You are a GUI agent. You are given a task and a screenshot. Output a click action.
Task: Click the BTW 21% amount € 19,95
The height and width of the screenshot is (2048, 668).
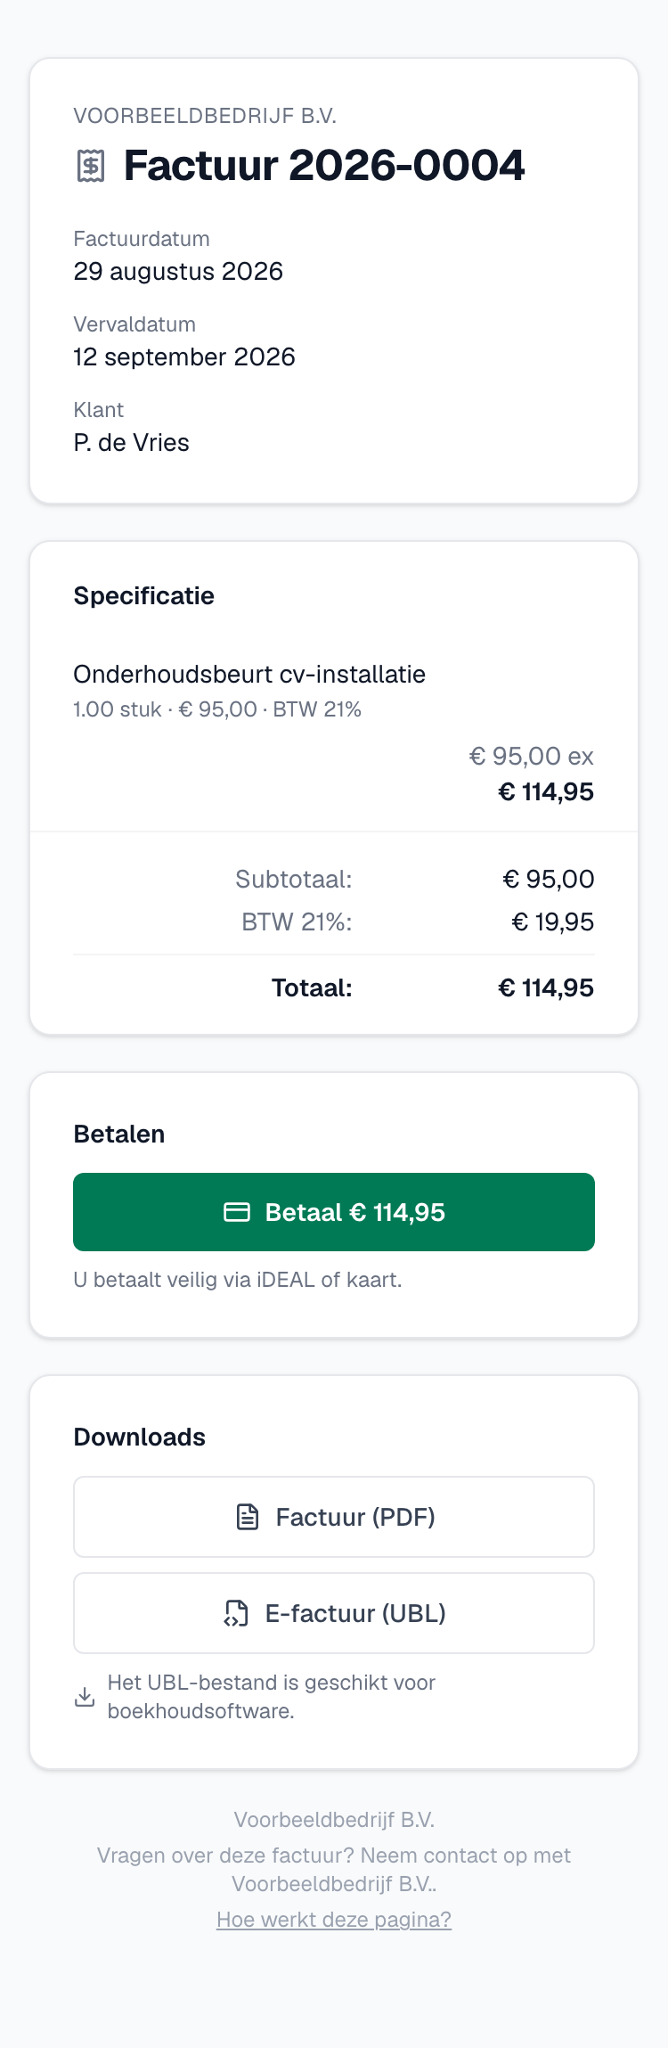(552, 922)
